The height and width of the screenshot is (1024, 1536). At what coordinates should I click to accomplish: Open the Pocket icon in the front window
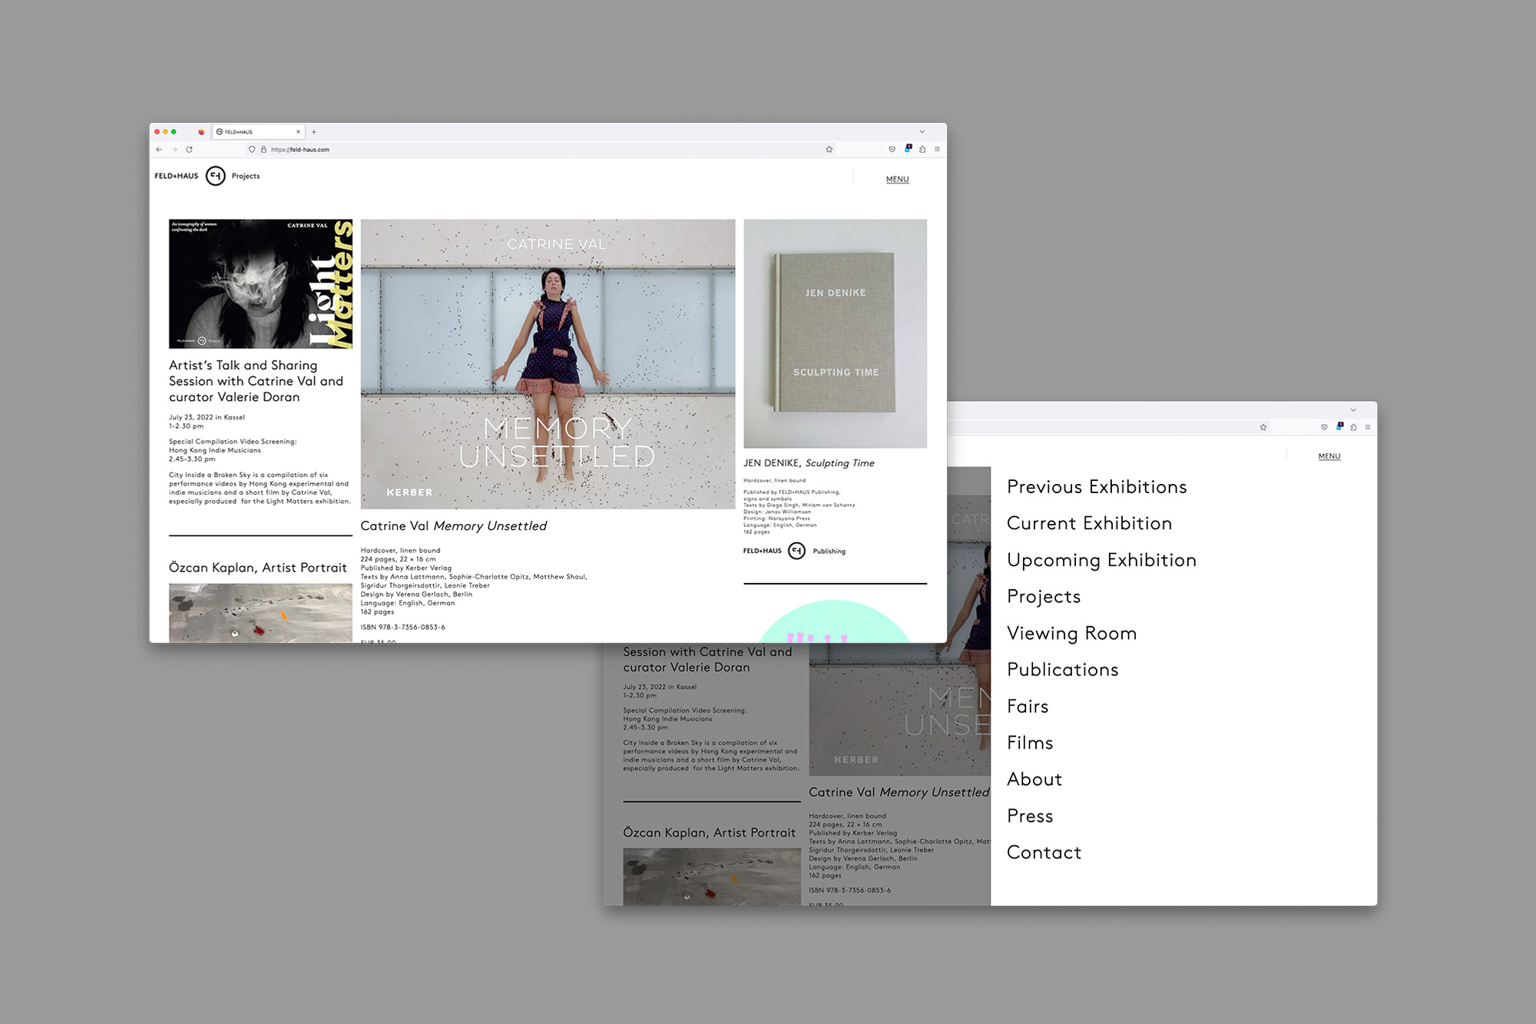[x=892, y=150]
